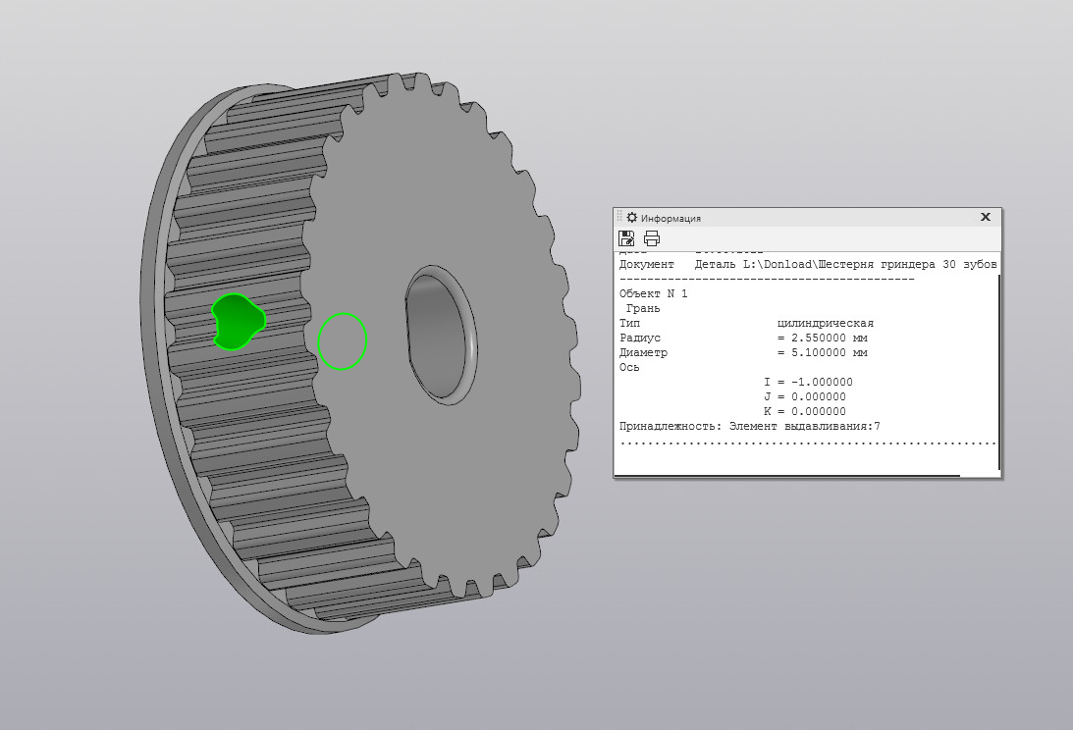Click the 'Объект N 1' line

coord(654,293)
